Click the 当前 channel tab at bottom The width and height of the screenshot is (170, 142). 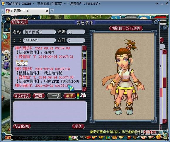click(x=8, y=138)
